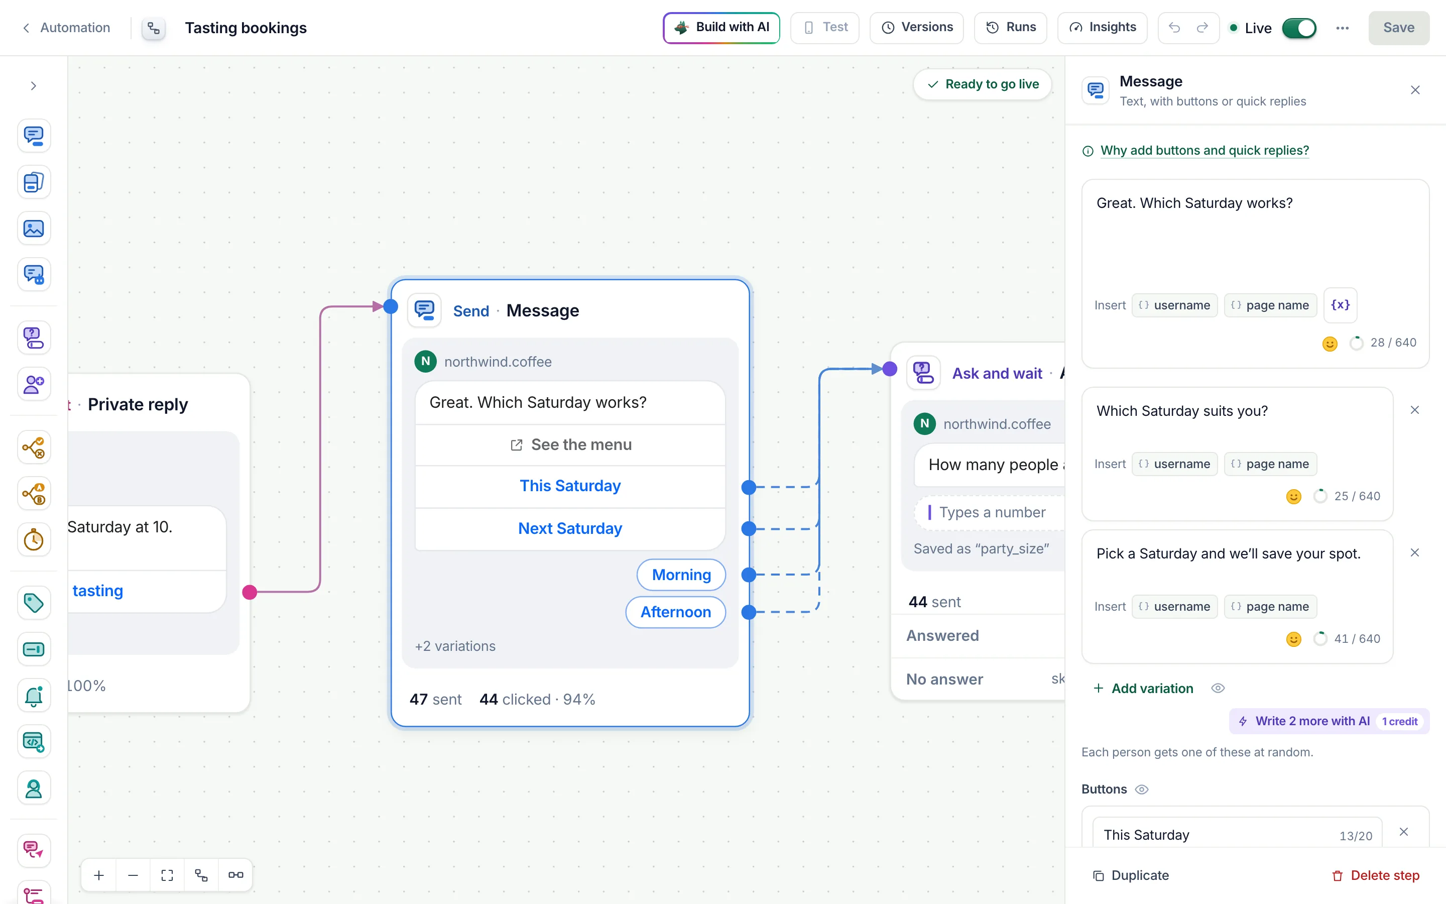Fit the flow to screen
This screenshot has width=1446, height=904.
point(167,875)
